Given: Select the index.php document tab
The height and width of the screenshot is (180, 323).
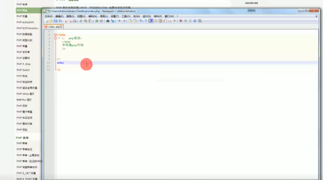Looking at the screenshot, I should point(54,27).
